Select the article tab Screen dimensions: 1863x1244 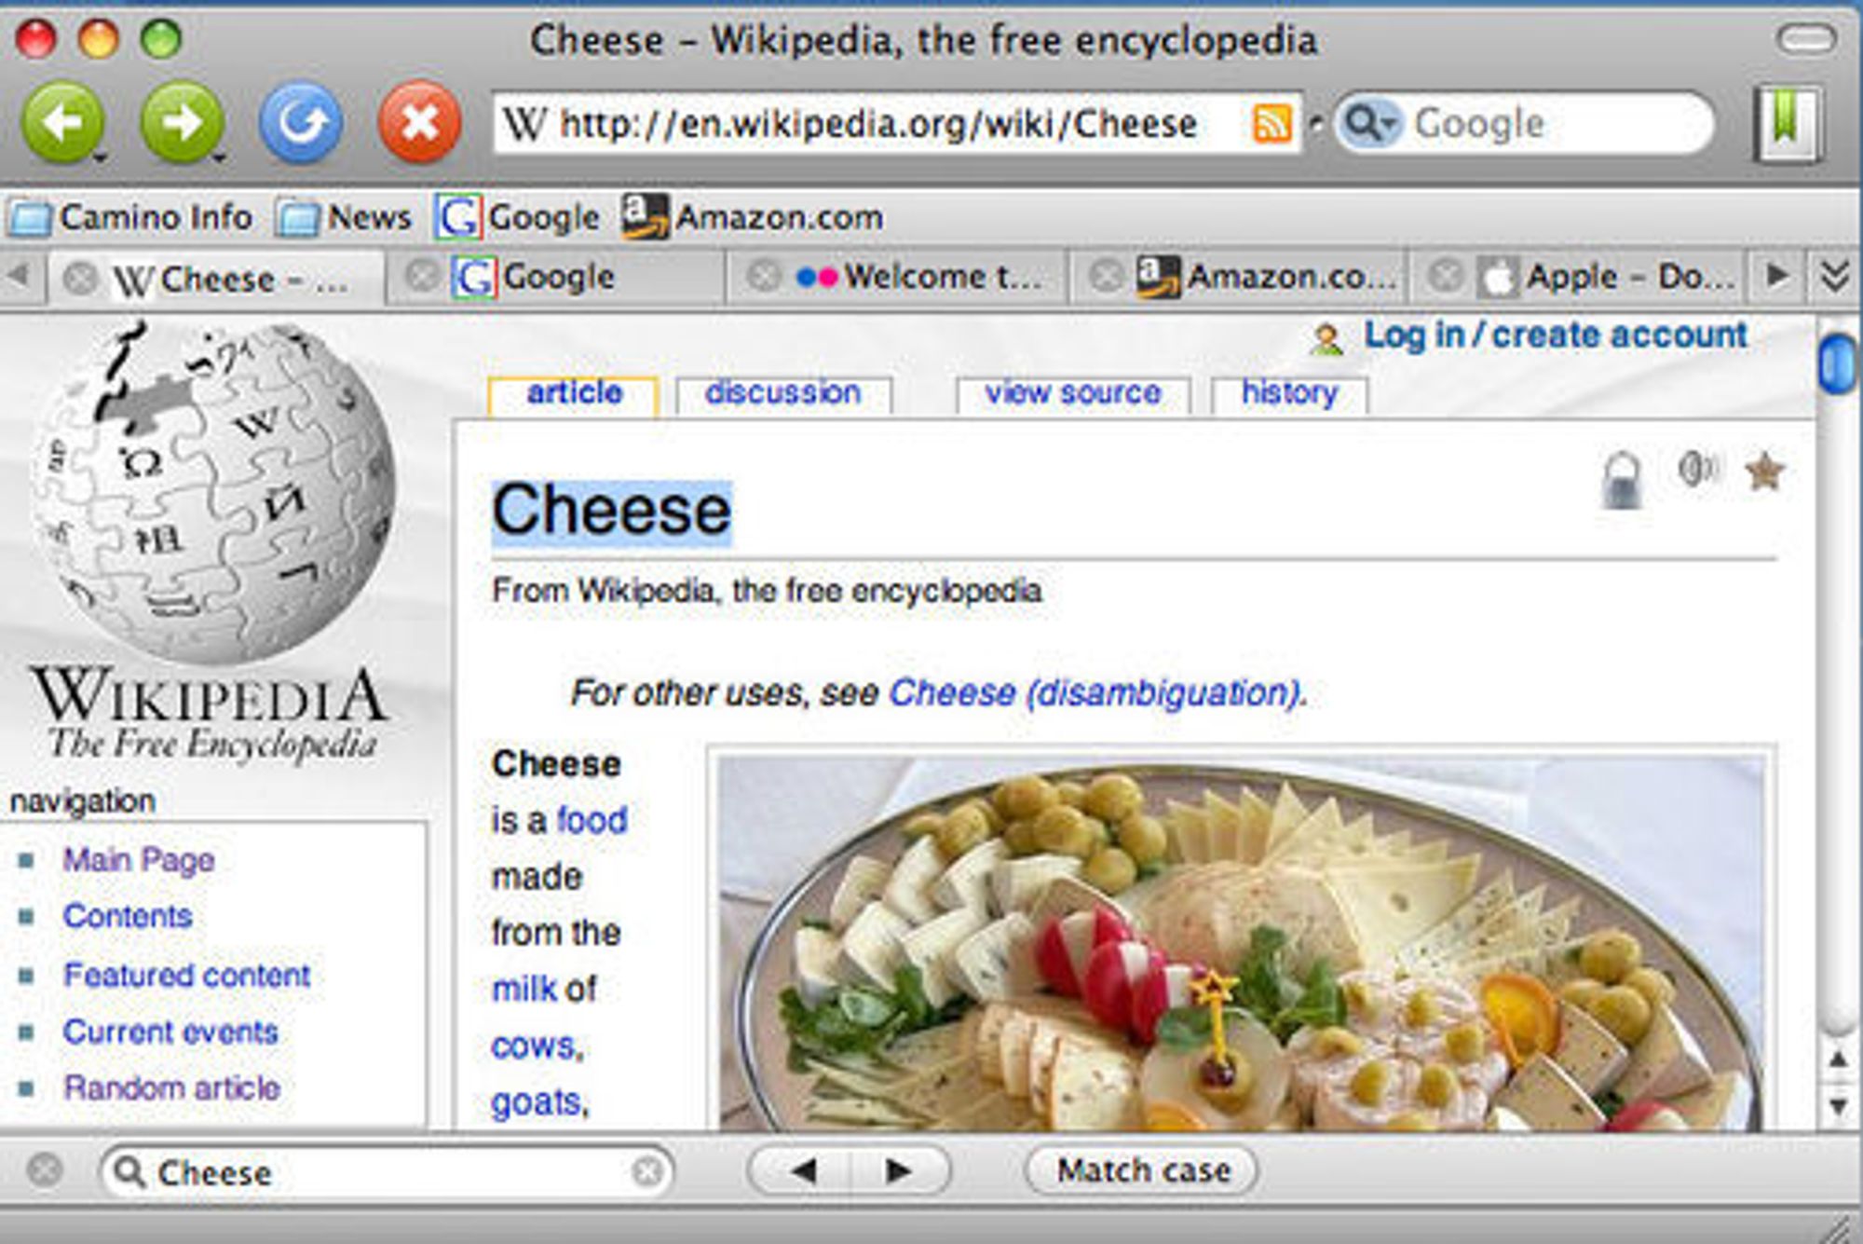tap(574, 393)
